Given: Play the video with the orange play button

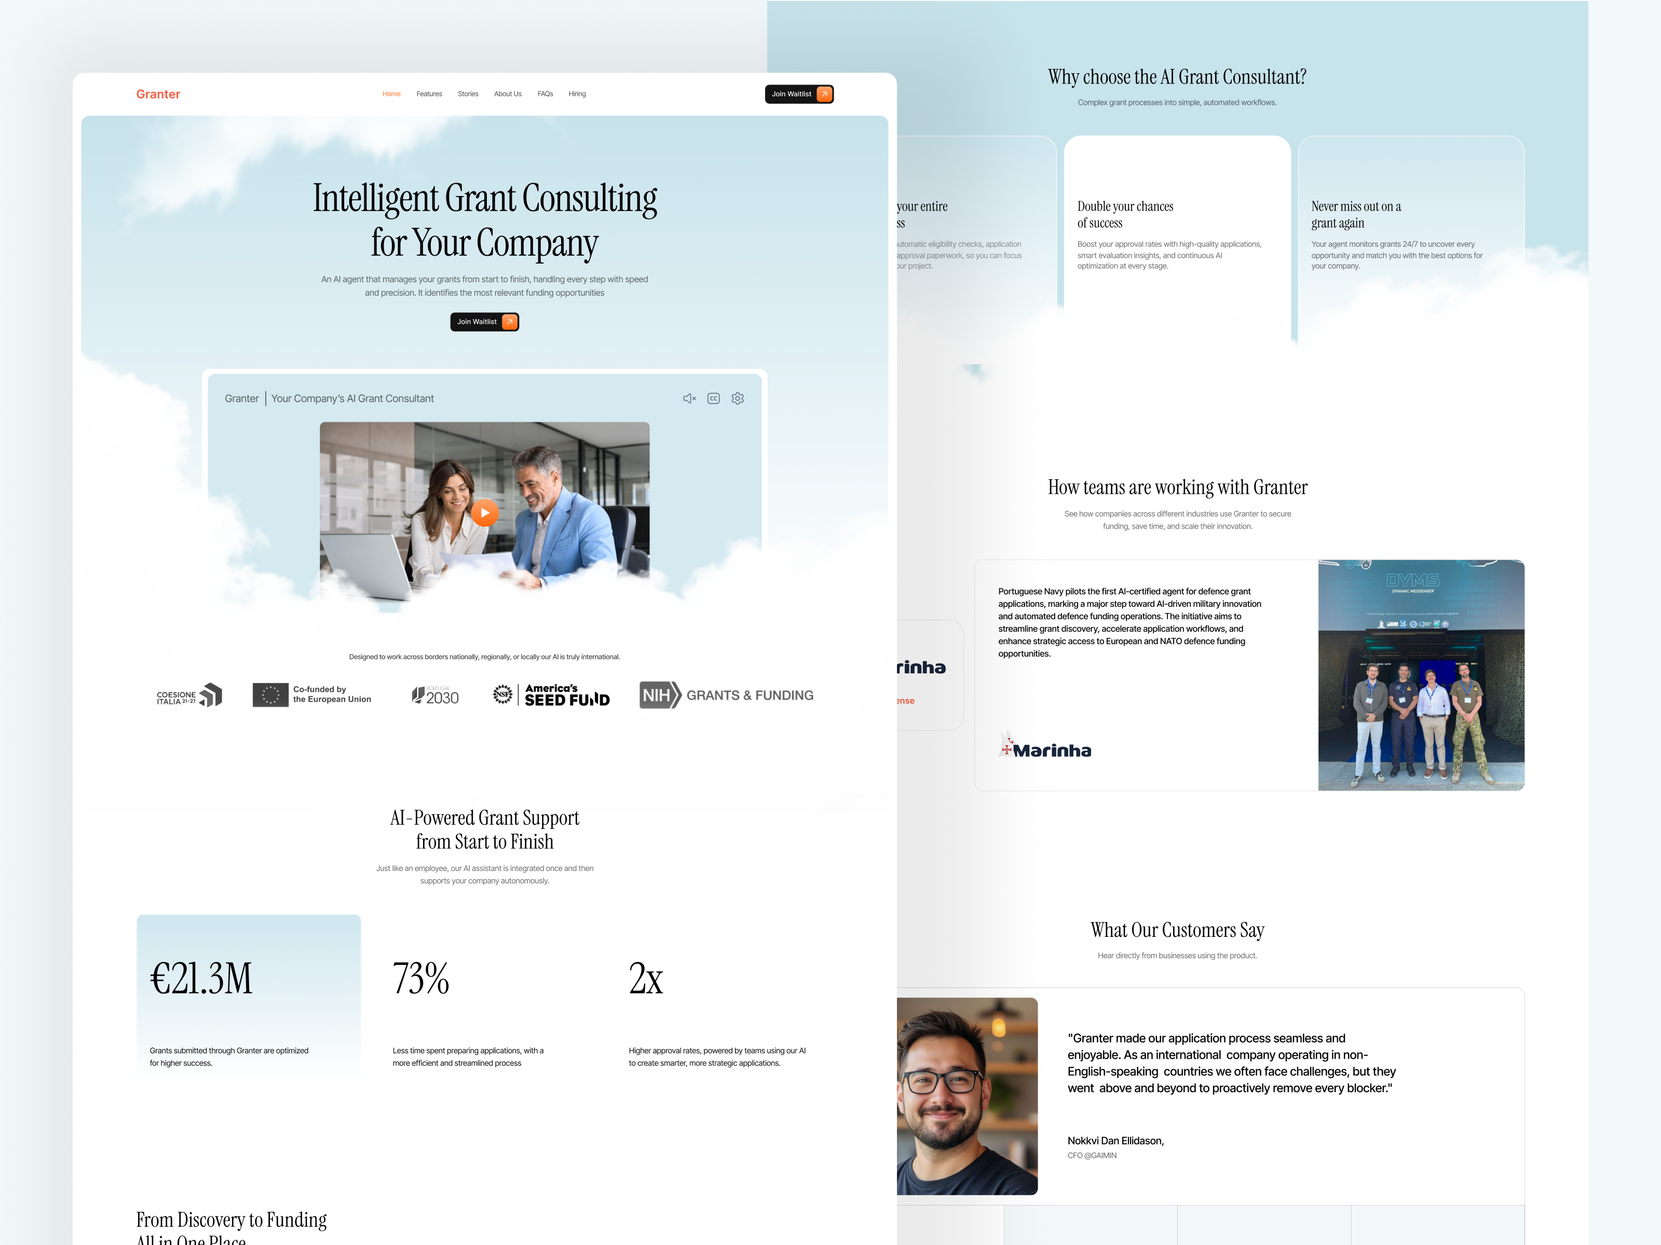Looking at the screenshot, I should click(x=484, y=513).
